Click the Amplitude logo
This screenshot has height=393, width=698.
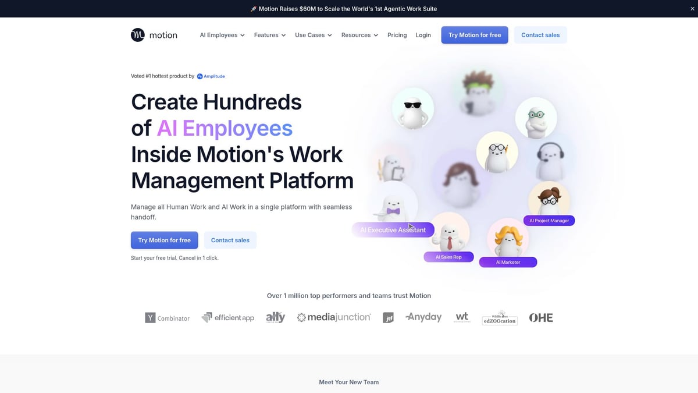click(x=211, y=76)
